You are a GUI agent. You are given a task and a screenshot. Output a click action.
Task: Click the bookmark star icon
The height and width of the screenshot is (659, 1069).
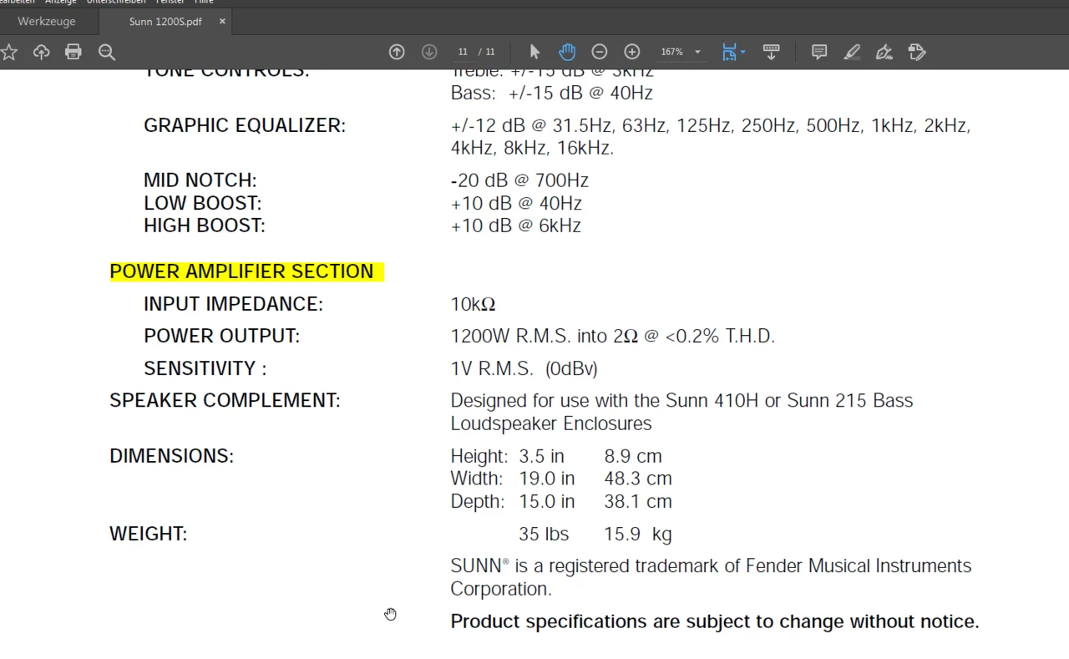click(9, 52)
